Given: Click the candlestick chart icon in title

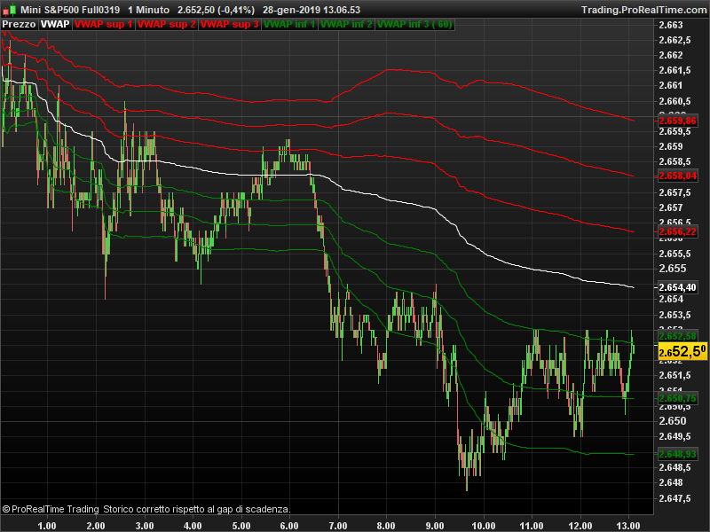Looking at the screenshot, I should pos(9,10).
